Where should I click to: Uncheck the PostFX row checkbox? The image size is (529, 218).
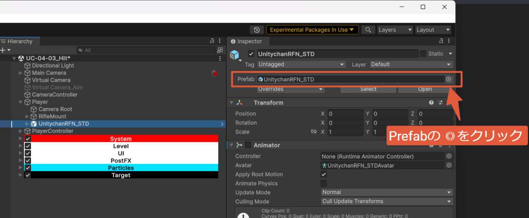pos(28,161)
